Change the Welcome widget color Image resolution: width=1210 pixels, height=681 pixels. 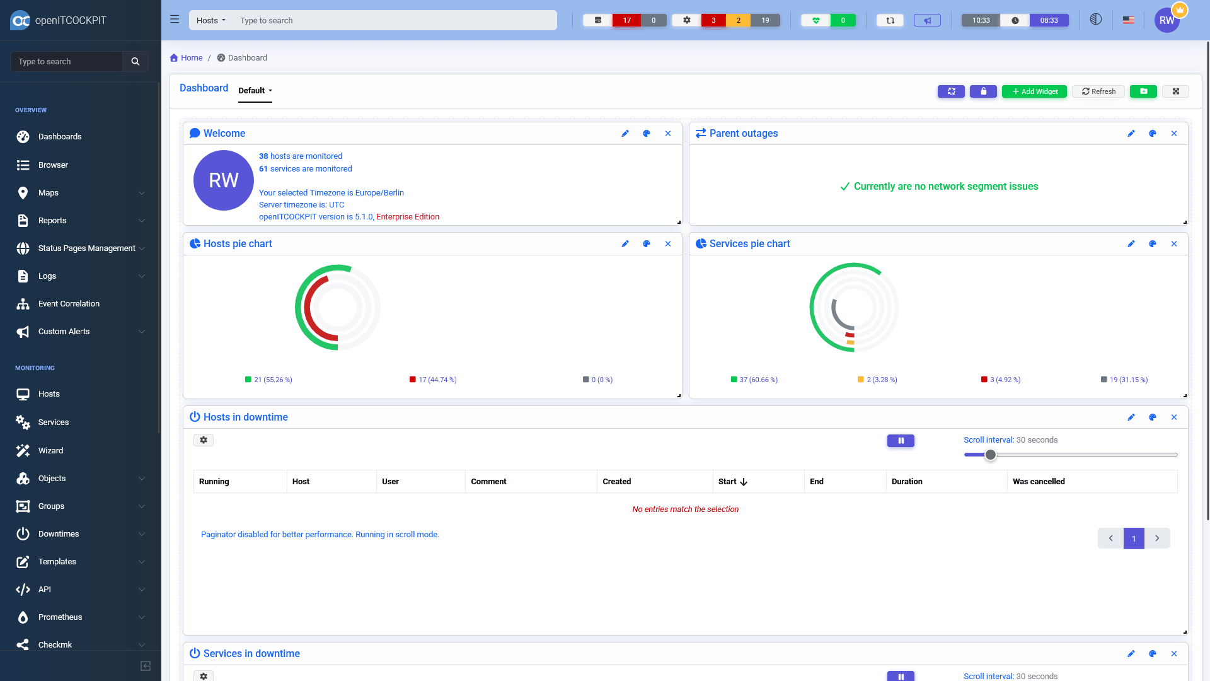click(x=647, y=134)
